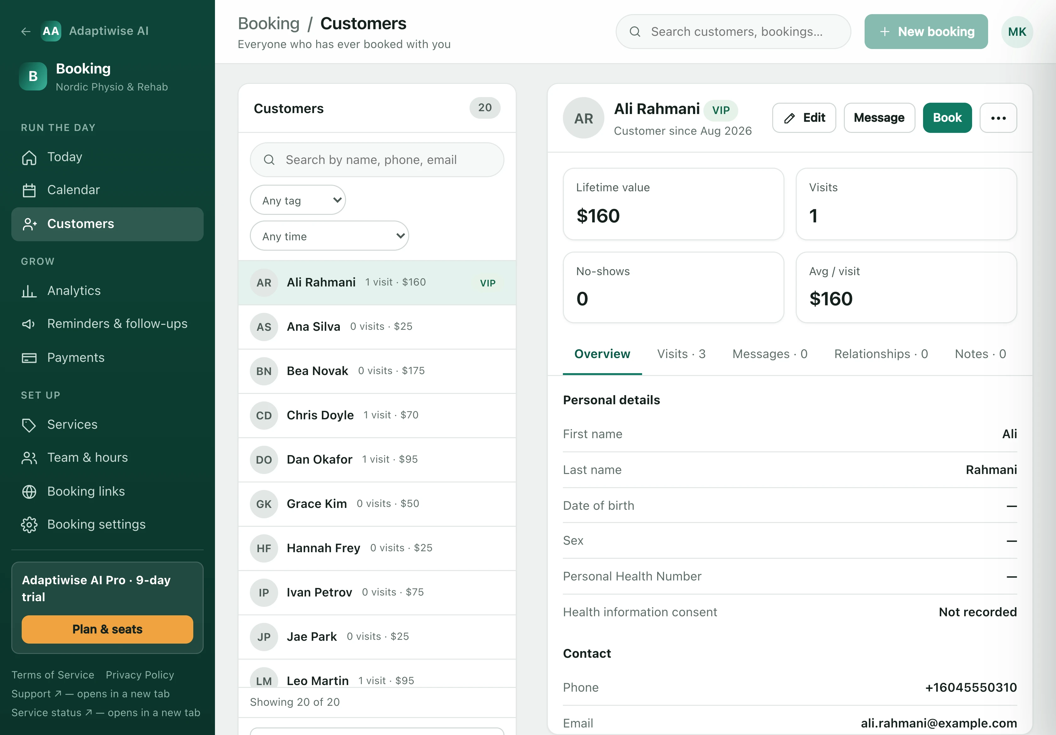Screen dimensions: 1056x735
Task: Focus the Search customers, bookings field
Action: [x=733, y=32]
